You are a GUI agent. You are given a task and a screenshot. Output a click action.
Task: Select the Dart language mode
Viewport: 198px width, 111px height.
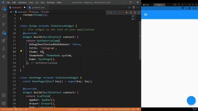tap(106, 109)
